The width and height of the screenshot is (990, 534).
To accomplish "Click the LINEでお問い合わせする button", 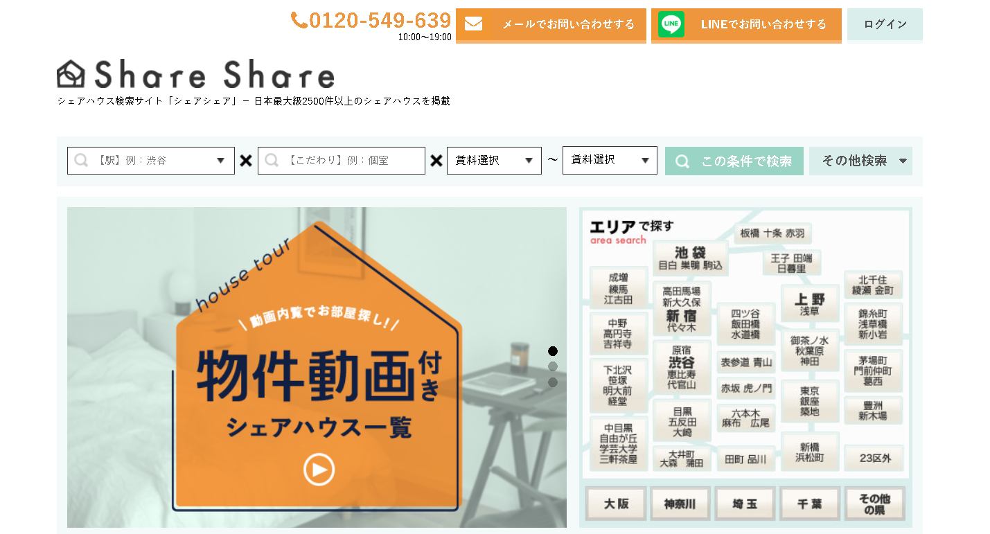I will pyautogui.click(x=763, y=24).
